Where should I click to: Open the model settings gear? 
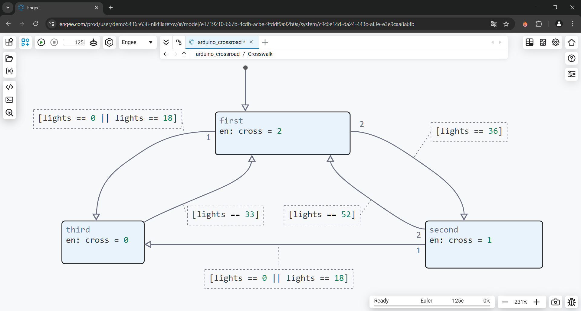click(556, 42)
